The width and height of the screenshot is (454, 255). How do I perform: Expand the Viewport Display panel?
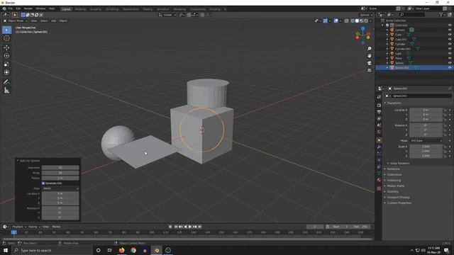398,198
